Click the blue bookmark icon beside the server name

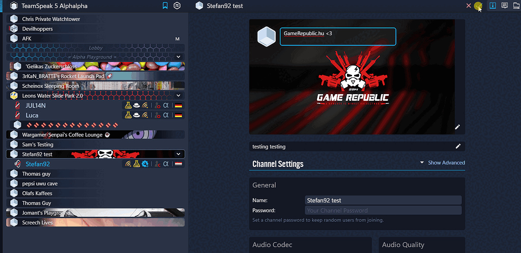tap(165, 6)
